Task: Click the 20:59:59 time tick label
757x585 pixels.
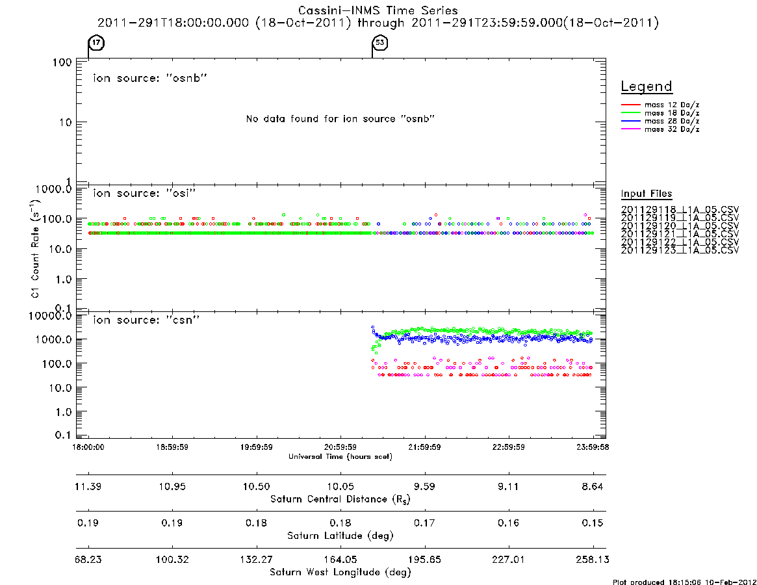Action: click(x=340, y=447)
